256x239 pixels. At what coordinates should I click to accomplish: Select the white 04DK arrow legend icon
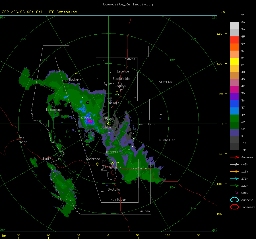[234, 164]
